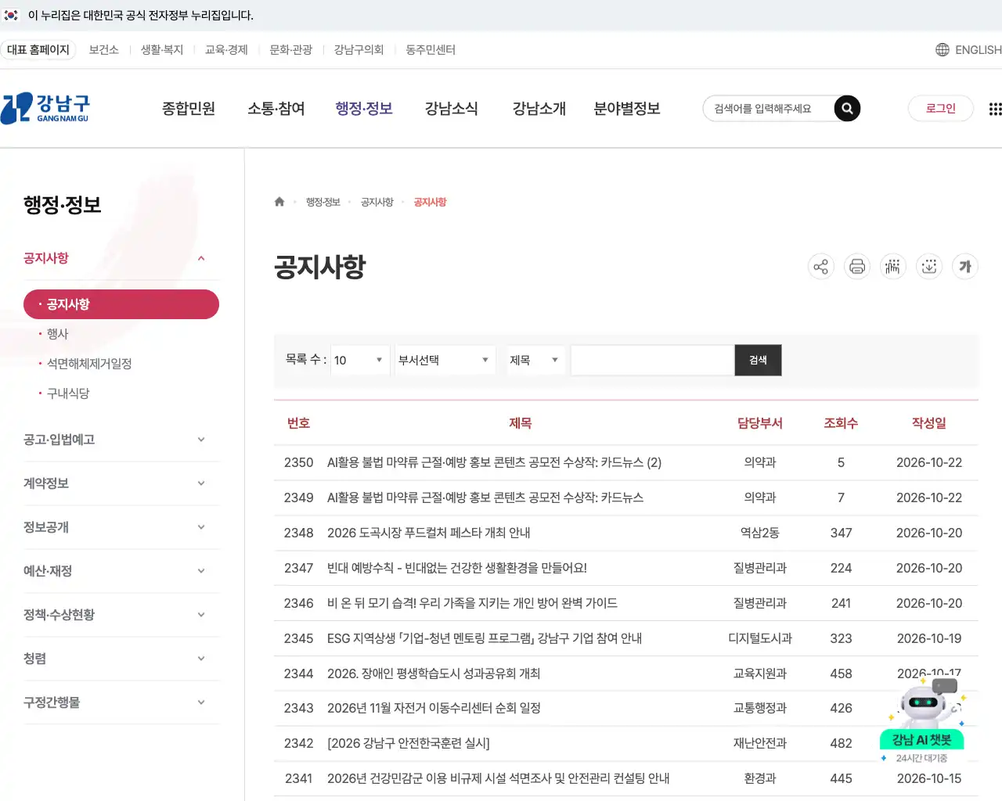
Task: Click the 강남구의회 top link
Action: click(x=359, y=50)
